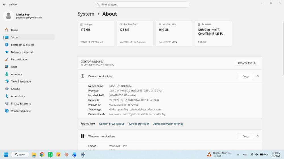Open File Explorer from taskbar

coord(34,154)
